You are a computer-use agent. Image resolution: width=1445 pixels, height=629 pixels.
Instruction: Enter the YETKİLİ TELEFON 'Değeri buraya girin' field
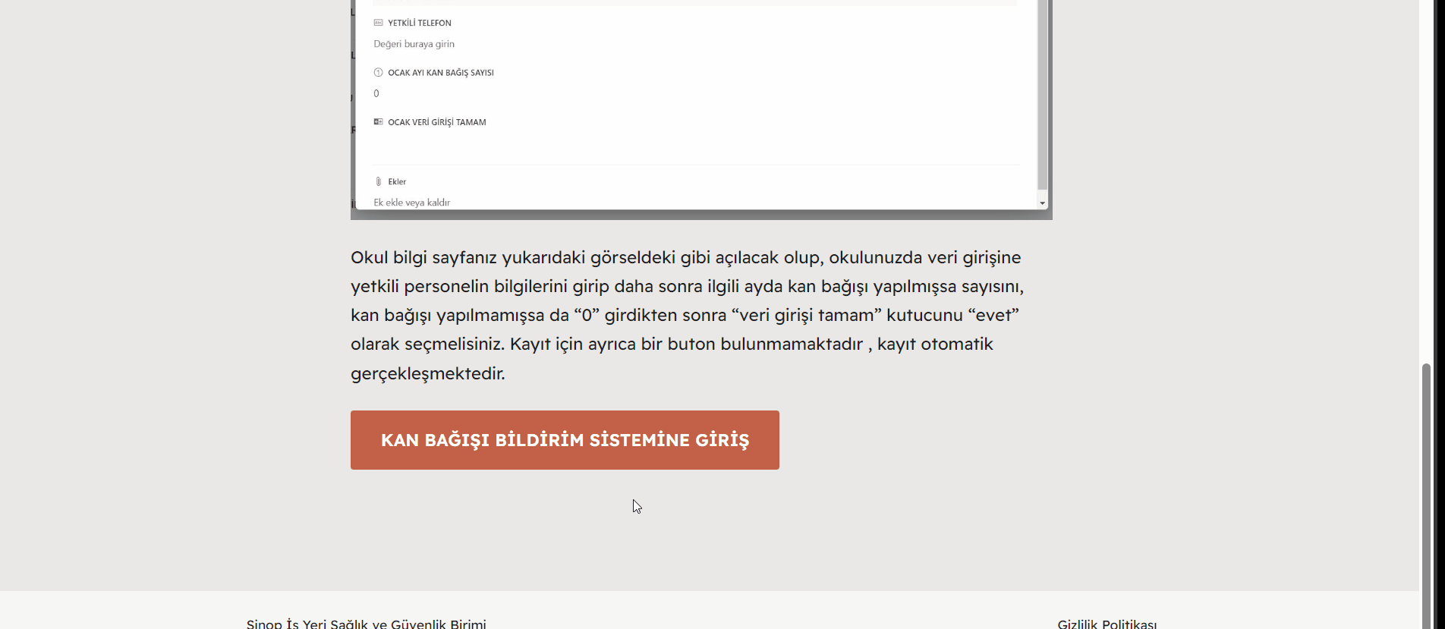(x=414, y=44)
